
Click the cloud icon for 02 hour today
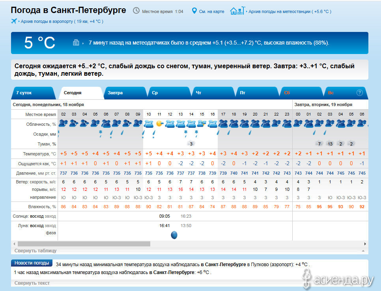coord(63,124)
